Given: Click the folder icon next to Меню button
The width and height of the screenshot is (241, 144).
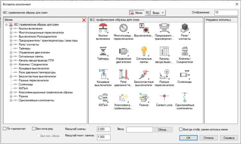Looking at the screenshot, I should pyautogui.click(x=148, y=13).
